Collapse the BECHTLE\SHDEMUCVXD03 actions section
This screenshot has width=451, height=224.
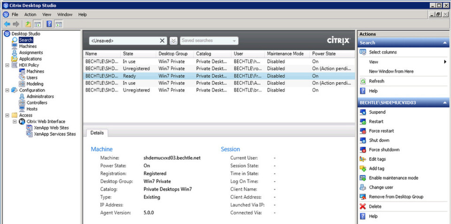pos(445,103)
